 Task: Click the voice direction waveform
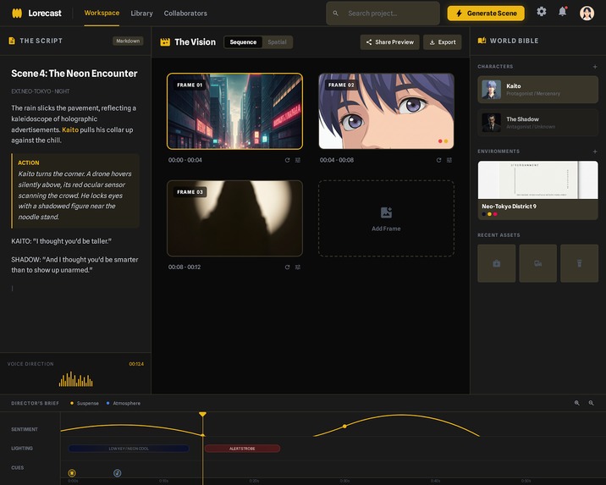[x=76, y=379]
